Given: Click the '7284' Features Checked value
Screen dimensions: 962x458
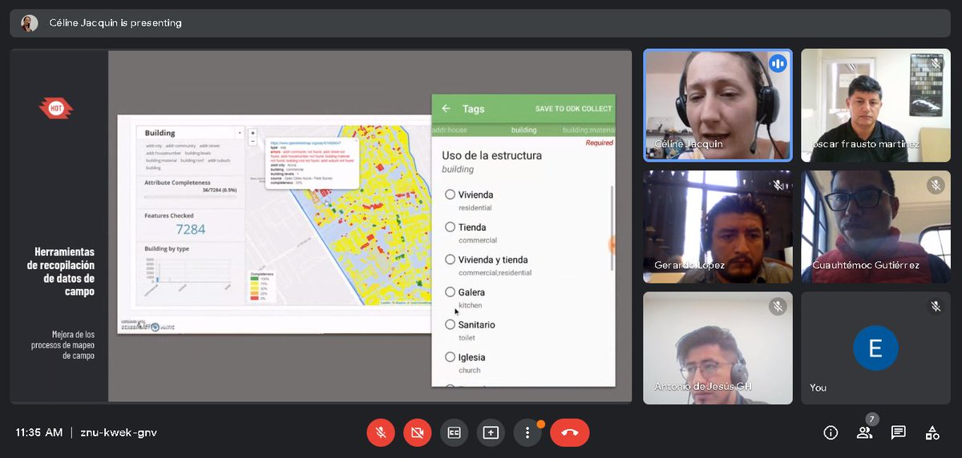Looking at the screenshot, I should pos(191,229).
